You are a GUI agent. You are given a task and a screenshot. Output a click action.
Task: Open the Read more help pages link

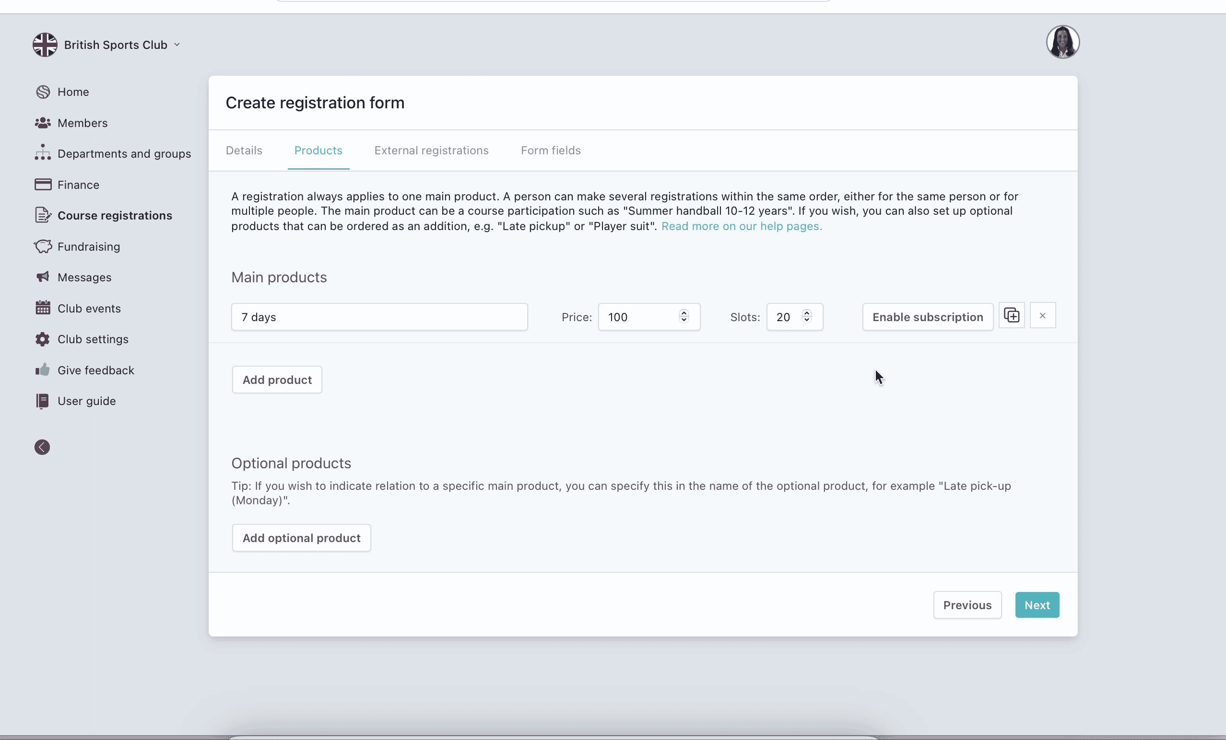(742, 226)
